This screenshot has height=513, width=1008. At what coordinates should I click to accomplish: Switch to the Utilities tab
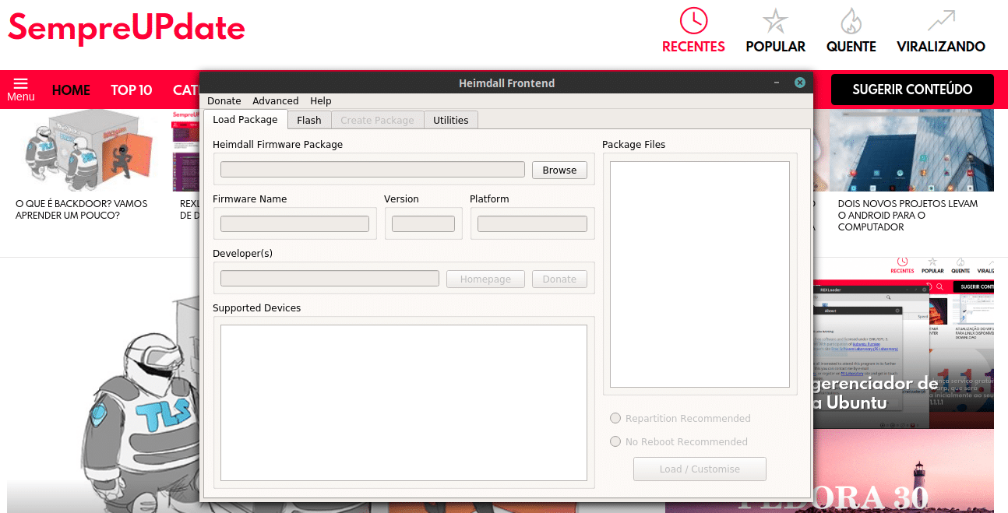[450, 120]
